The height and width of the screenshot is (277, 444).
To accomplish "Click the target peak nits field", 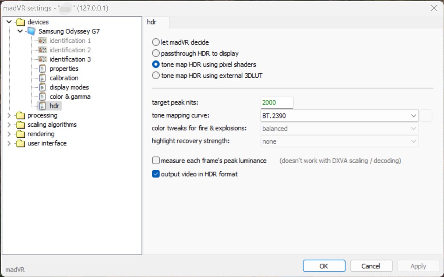I will 277,103.
